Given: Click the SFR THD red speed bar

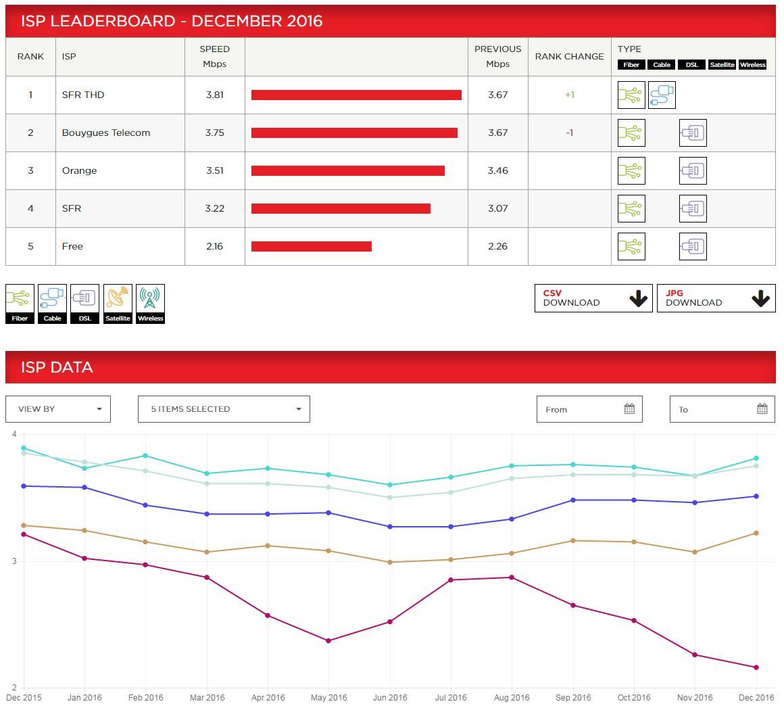Looking at the screenshot, I should tap(356, 95).
